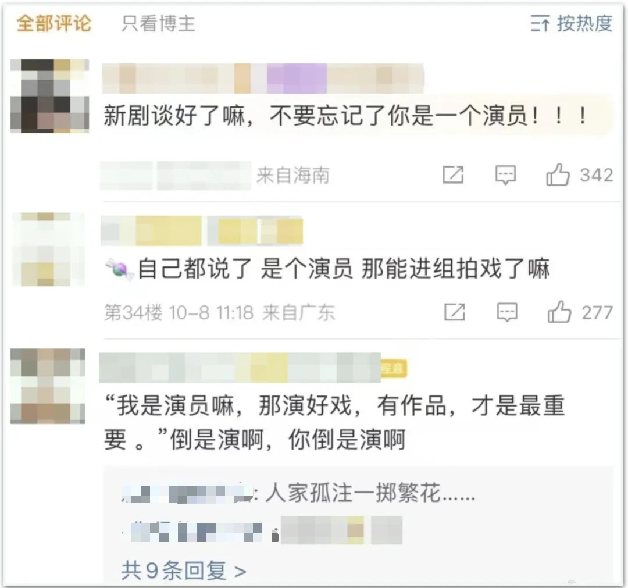The width and height of the screenshot is (628, 588).
Task: Open third commenter's avatar profile
Action: click(48, 386)
